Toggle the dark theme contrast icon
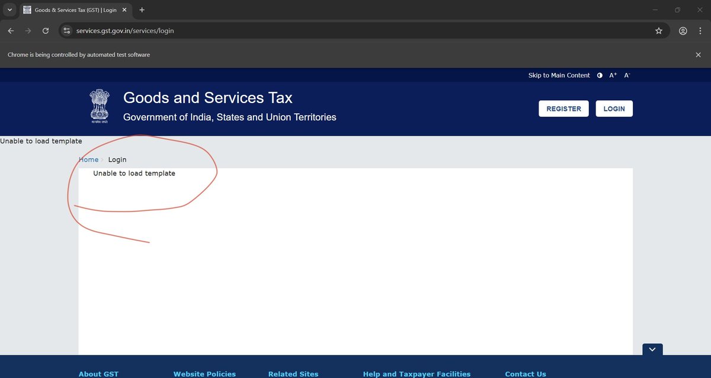 coord(599,75)
